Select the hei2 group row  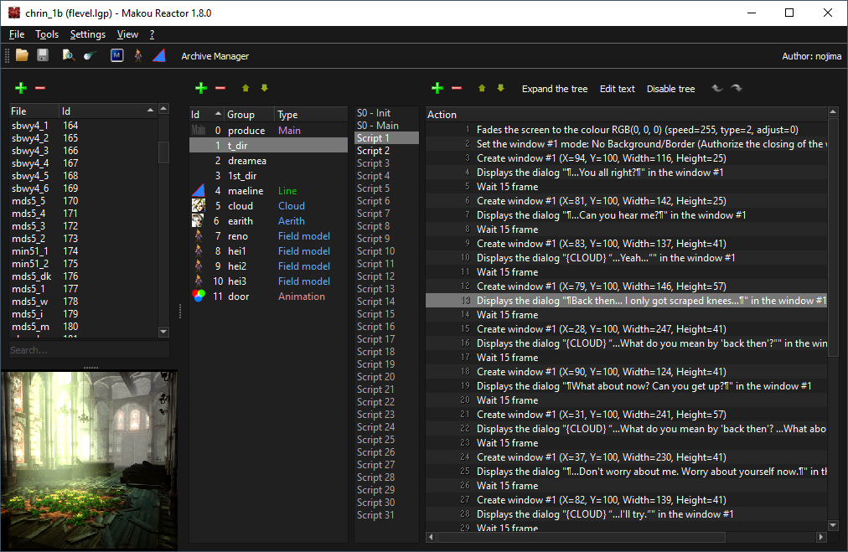pyautogui.click(x=268, y=266)
